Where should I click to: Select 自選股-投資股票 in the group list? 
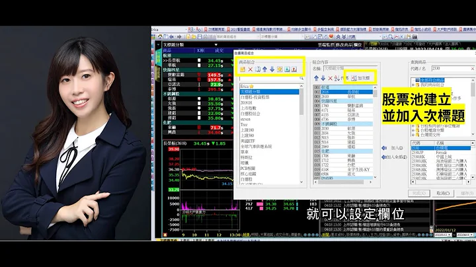coord(269,97)
